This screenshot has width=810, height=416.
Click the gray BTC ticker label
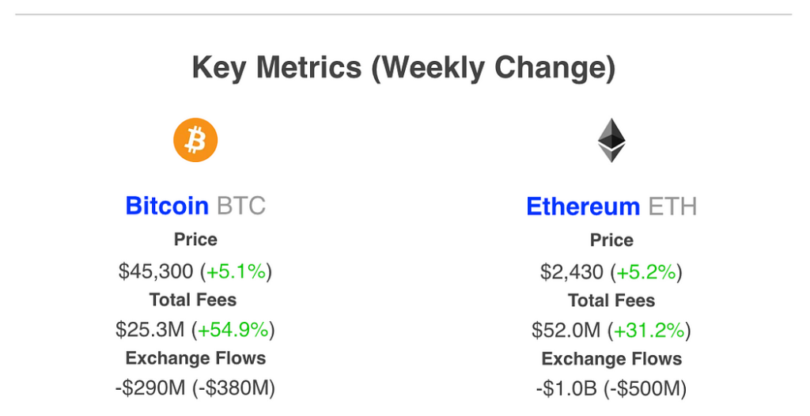coord(240,206)
